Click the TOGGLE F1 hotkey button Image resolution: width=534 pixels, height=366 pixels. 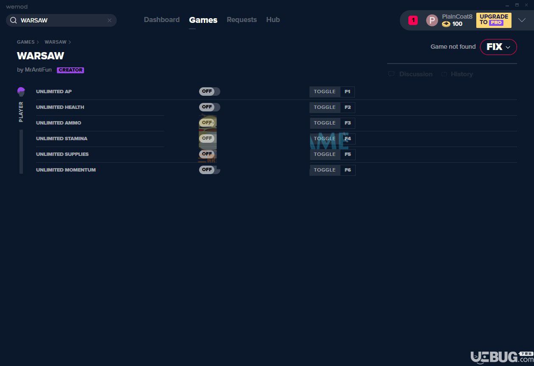coord(332,91)
